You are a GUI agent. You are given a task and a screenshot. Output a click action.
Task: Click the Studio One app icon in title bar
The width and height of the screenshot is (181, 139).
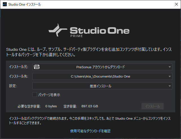5,4
